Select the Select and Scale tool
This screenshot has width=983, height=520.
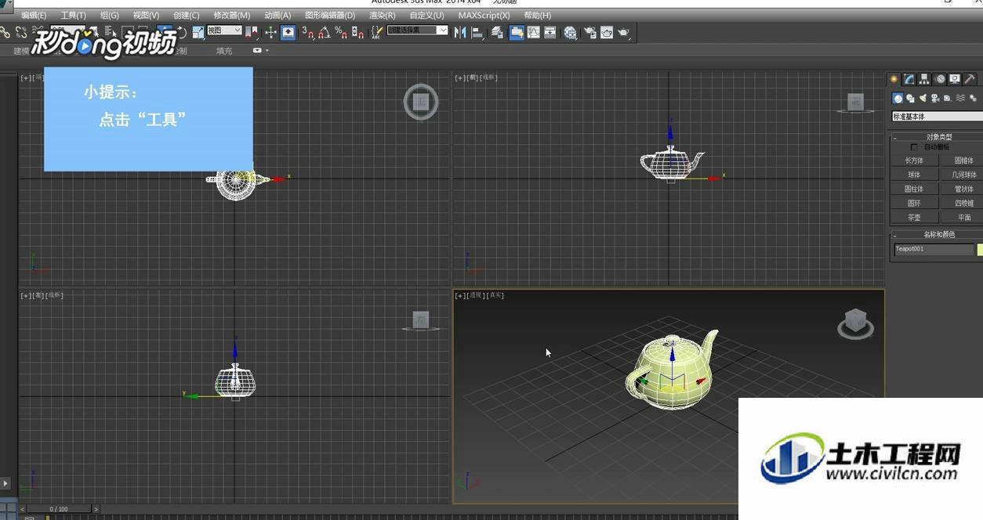(x=198, y=33)
